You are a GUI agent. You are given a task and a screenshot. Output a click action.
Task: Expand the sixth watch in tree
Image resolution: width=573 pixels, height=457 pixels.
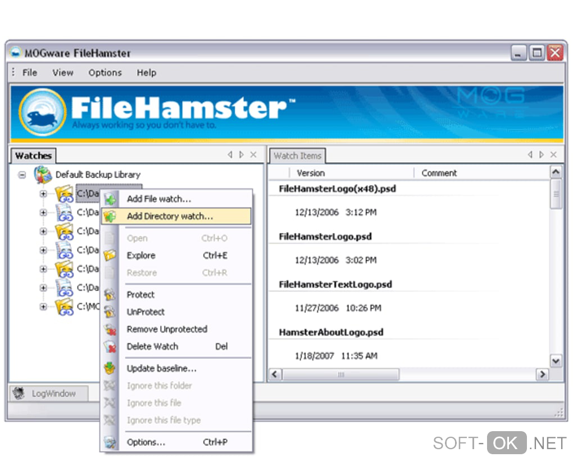43,288
